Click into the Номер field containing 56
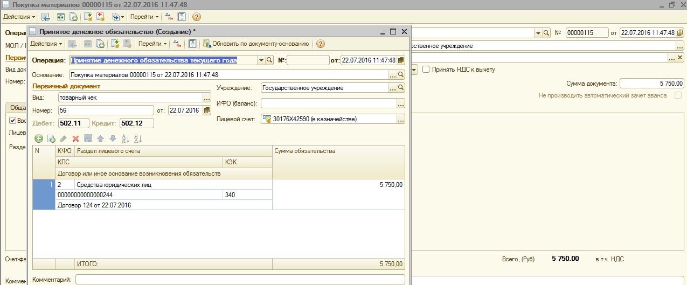 [x=106, y=110]
